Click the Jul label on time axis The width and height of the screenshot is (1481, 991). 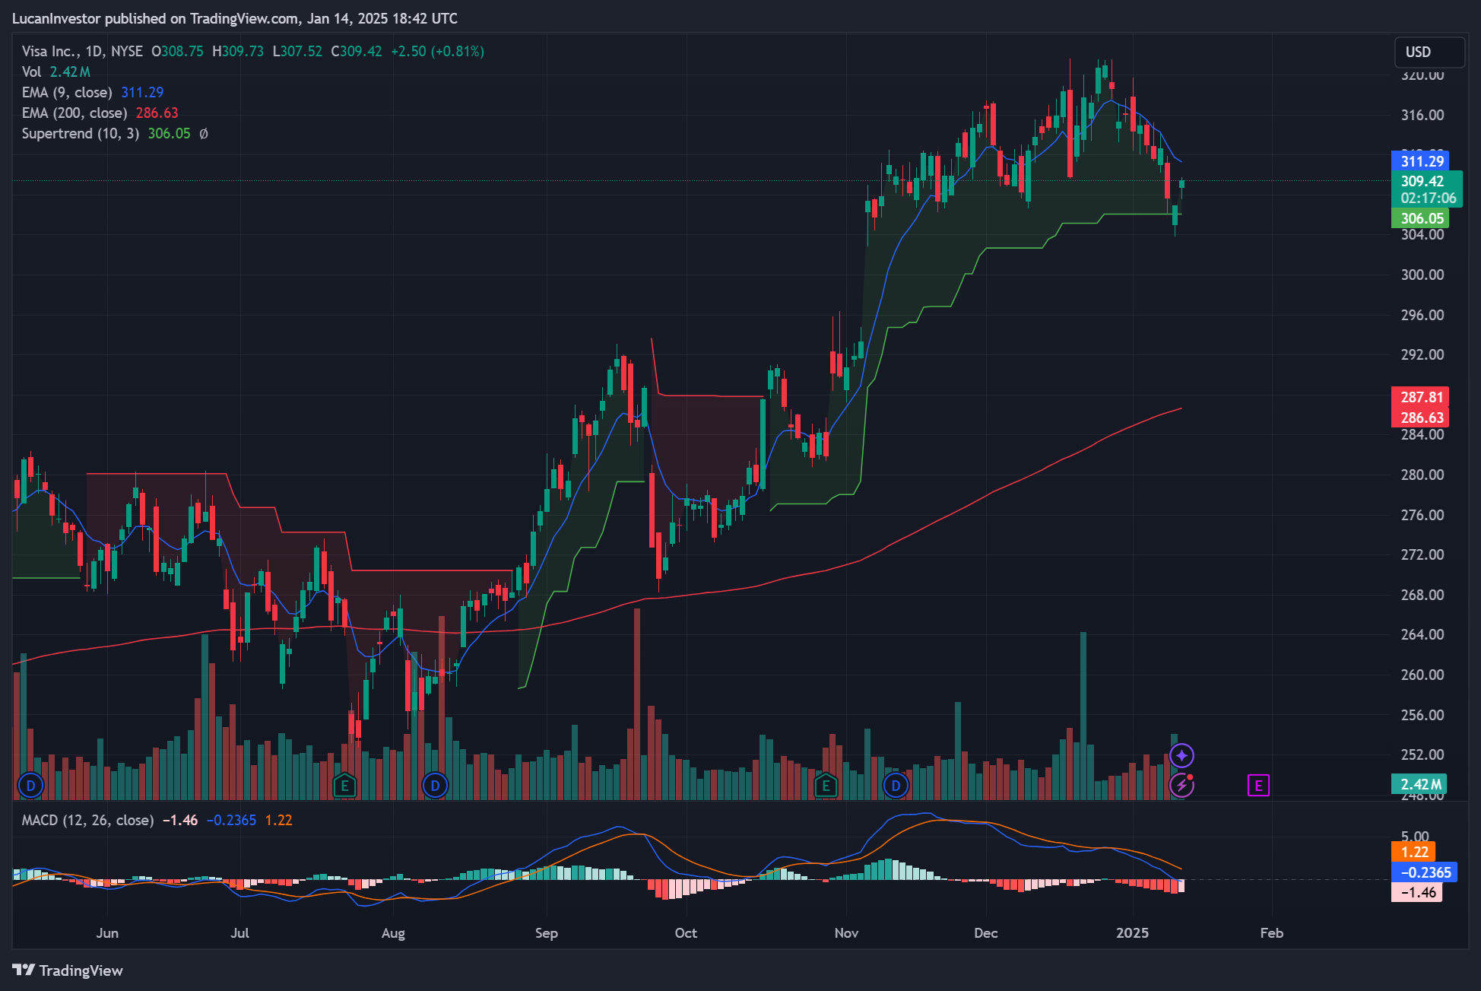pyautogui.click(x=239, y=932)
